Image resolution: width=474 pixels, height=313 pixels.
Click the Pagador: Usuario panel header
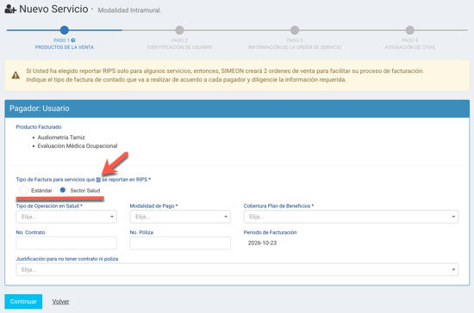[237, 108]
